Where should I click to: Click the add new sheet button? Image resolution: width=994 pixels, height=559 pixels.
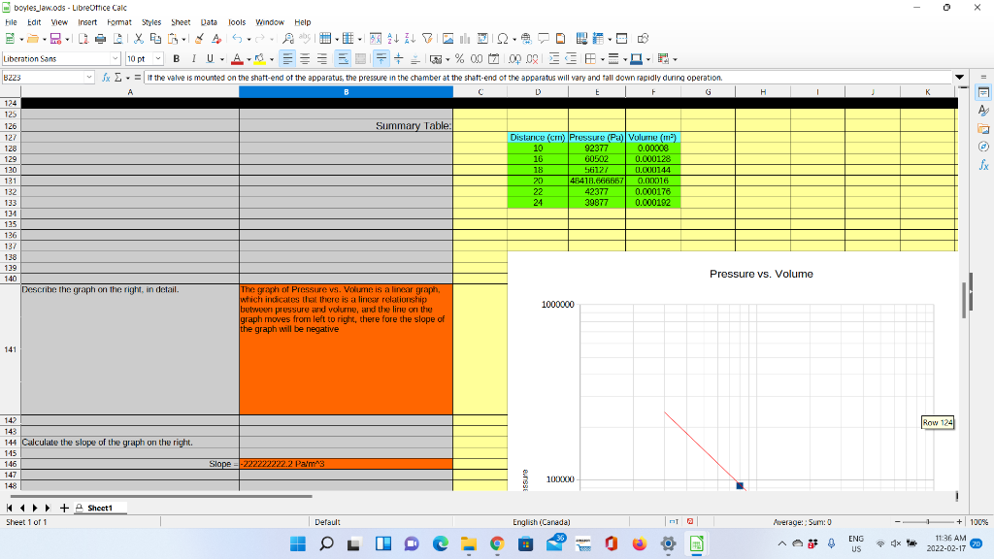tap(63, 507)
